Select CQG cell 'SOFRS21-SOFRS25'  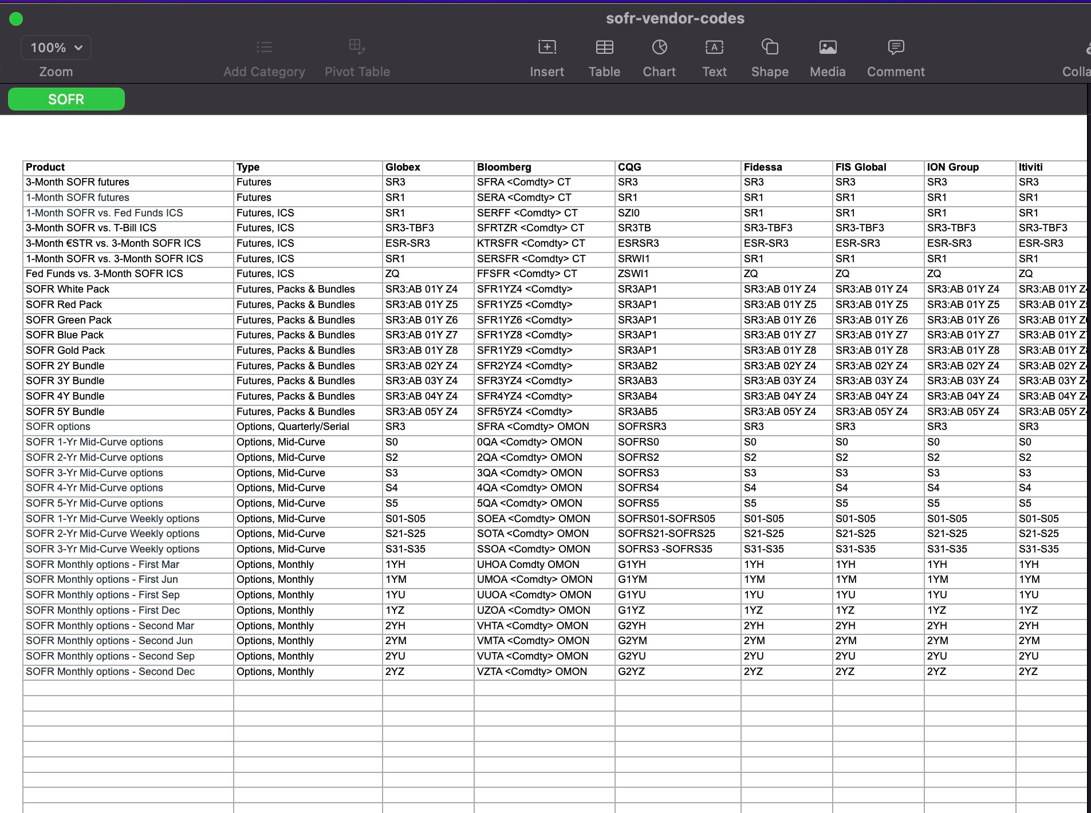pyautogui.click(x=678, y=534)
